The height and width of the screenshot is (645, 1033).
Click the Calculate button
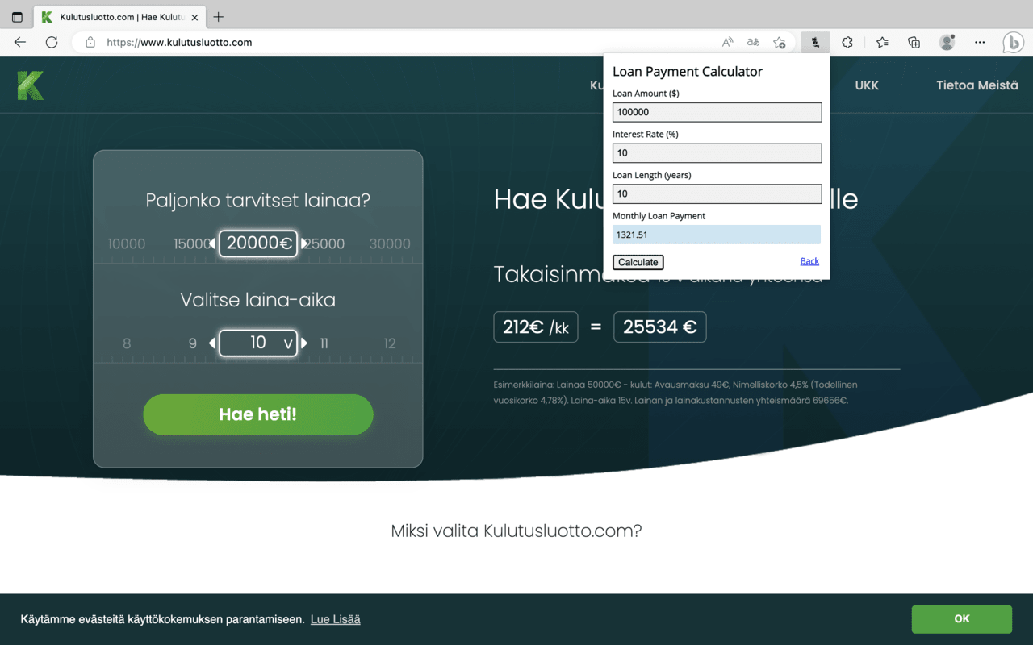[x=638, y=262]
